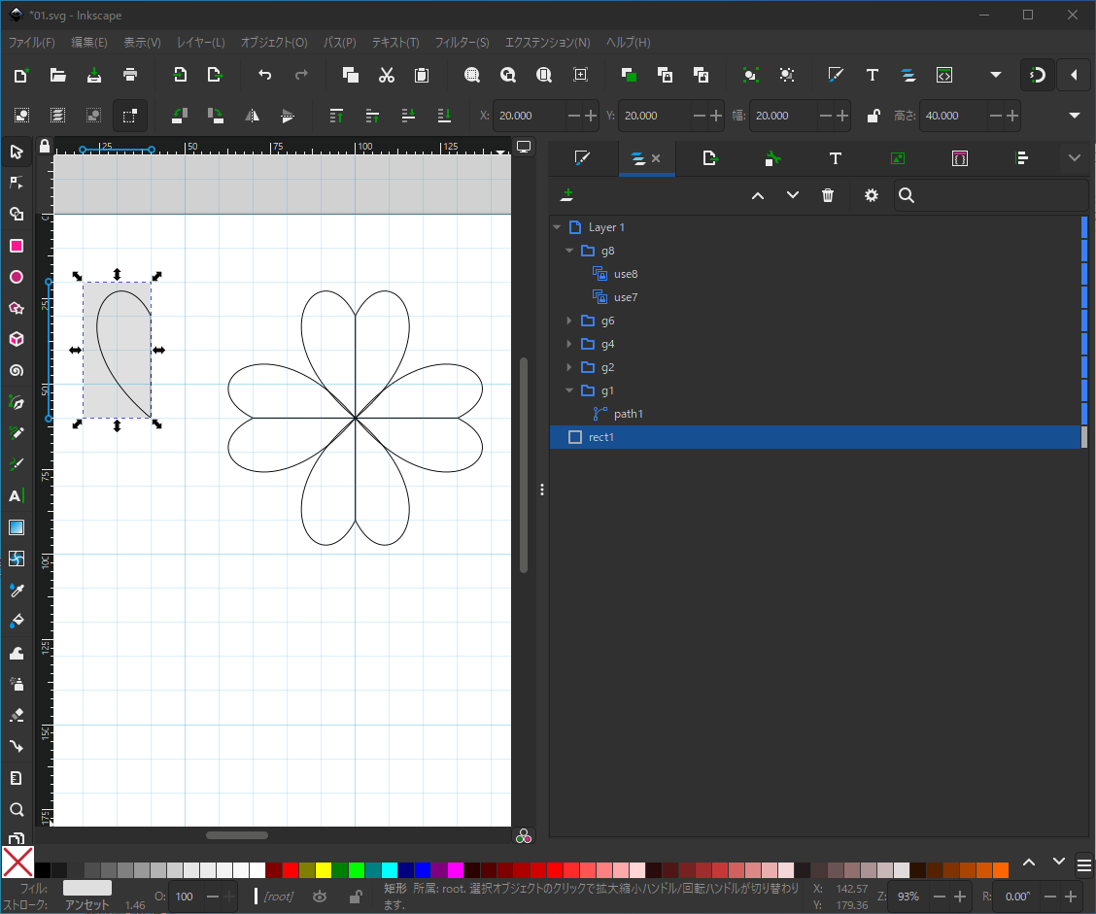The width and height of the screenshot is (1096, 914).
Task: Add a new layer
Action: [566, 195]
